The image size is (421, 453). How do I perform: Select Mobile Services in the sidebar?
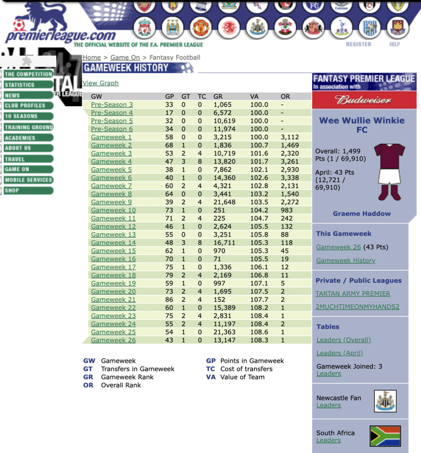[x=28, y=180]
